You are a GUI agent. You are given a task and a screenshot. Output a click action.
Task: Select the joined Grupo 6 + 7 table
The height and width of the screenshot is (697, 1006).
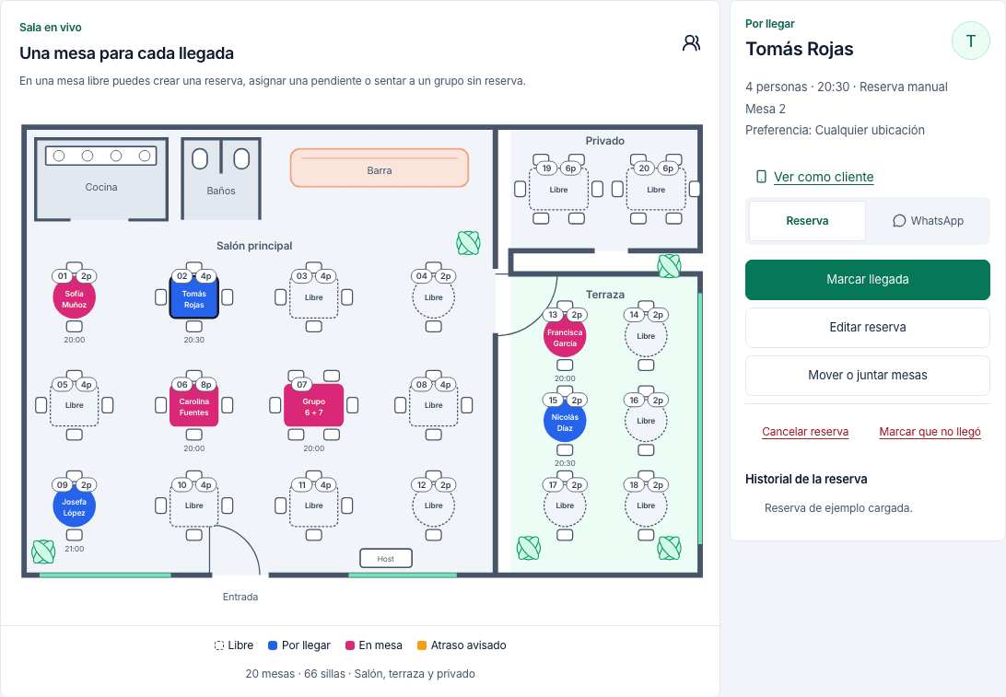pos(314,406)
